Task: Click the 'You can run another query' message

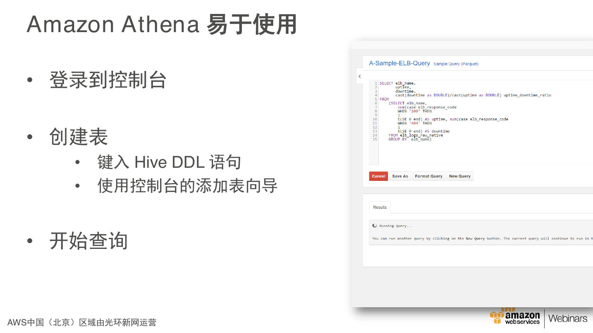Action: 482,239
